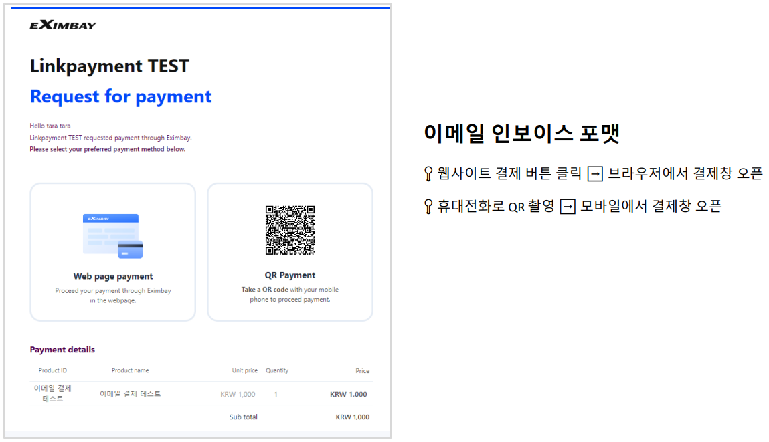Click the text '모바일에서 결제창 오픈'
The width and height of the screenshot is (769, 442).
pos(651,206)
